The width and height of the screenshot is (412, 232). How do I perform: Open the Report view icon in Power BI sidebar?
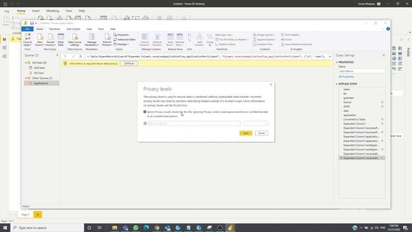5,39
